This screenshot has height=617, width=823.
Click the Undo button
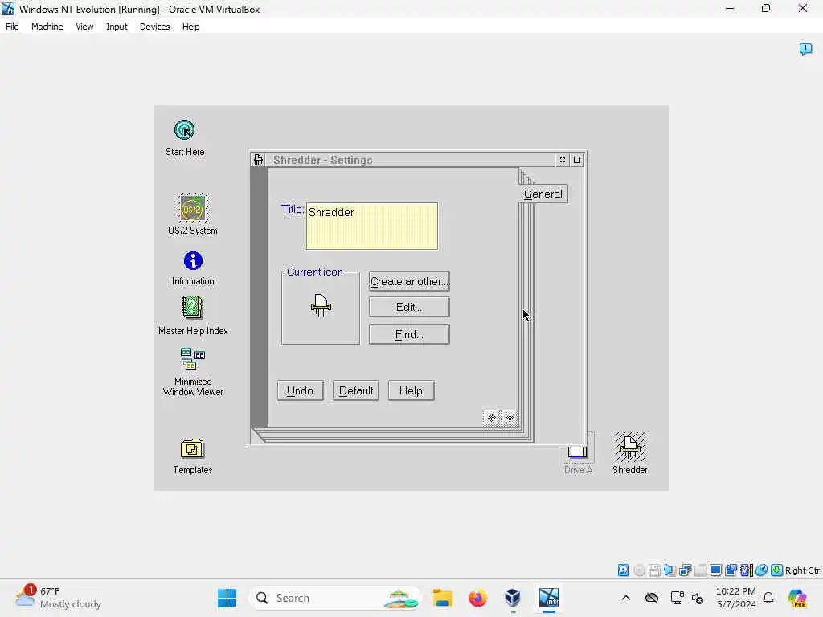[x=301, y=391]
